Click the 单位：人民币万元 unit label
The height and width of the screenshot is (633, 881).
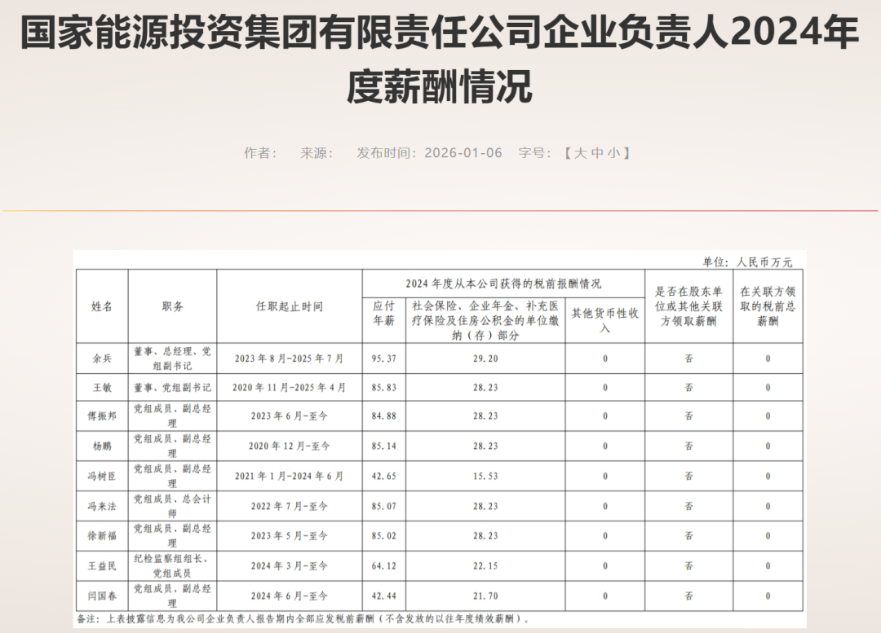[x=746, y=262]
